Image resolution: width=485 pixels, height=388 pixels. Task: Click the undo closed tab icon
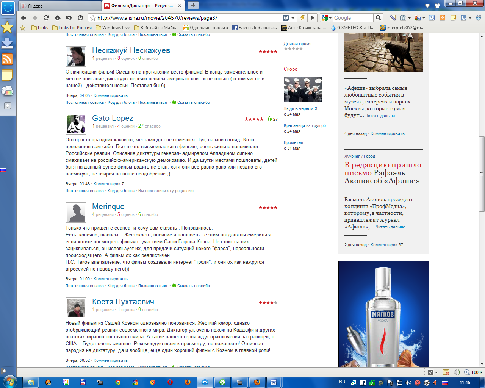pyautogui.click(x=69, y=18)
